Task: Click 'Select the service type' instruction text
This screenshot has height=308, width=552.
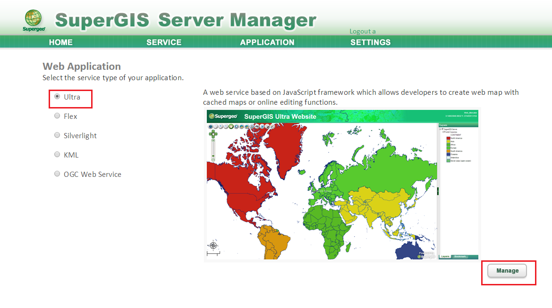Action: tap(113, 78)
